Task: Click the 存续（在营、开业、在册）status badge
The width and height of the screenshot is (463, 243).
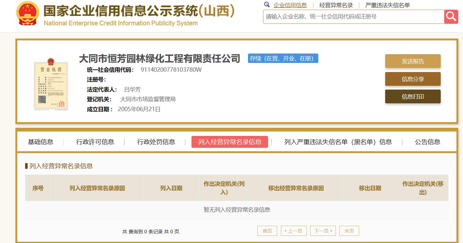Action: [283, 58]
